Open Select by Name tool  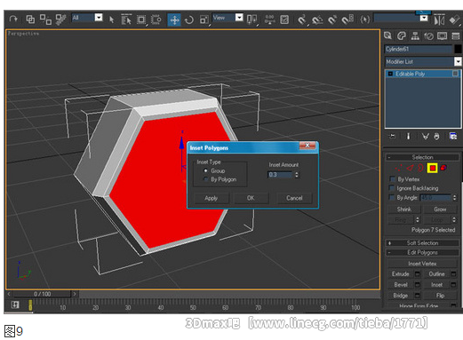[x=126, y=20]
